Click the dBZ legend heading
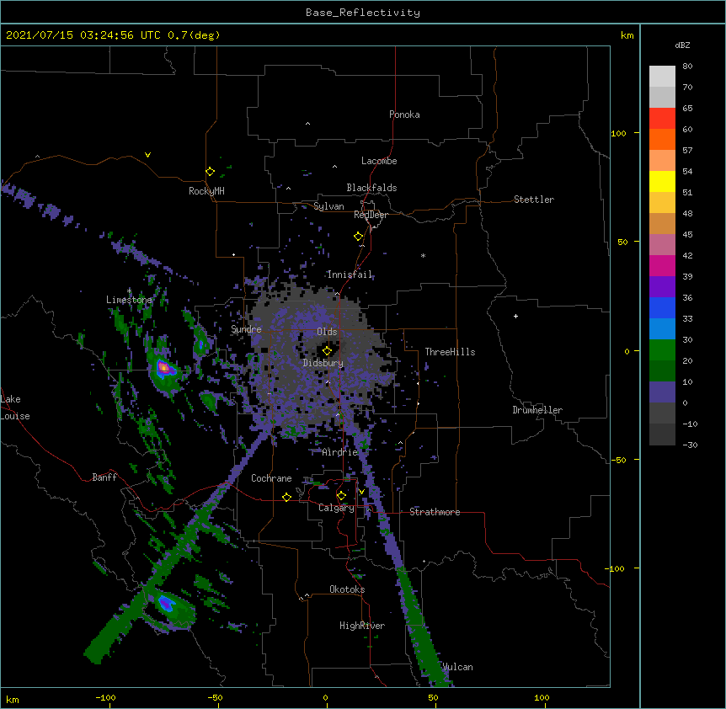 682,45
